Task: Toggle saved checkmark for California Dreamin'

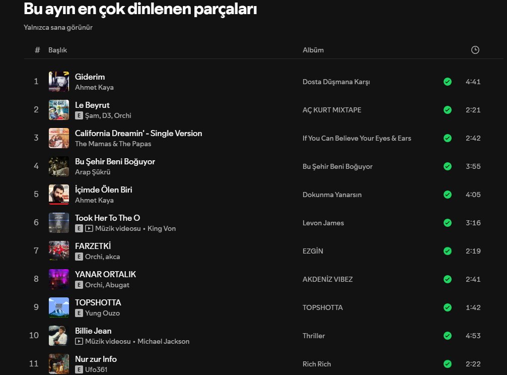Action: click(x=448, y=138)
